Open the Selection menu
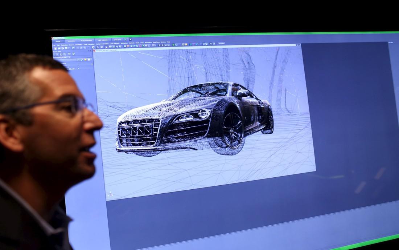Image resolution: width=399 pixels, height=250 pixels. tap(64, 45)
